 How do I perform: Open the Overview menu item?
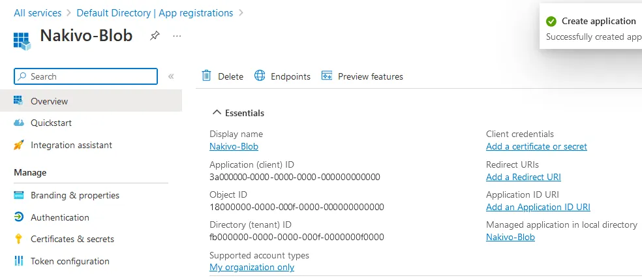point(49,101)
